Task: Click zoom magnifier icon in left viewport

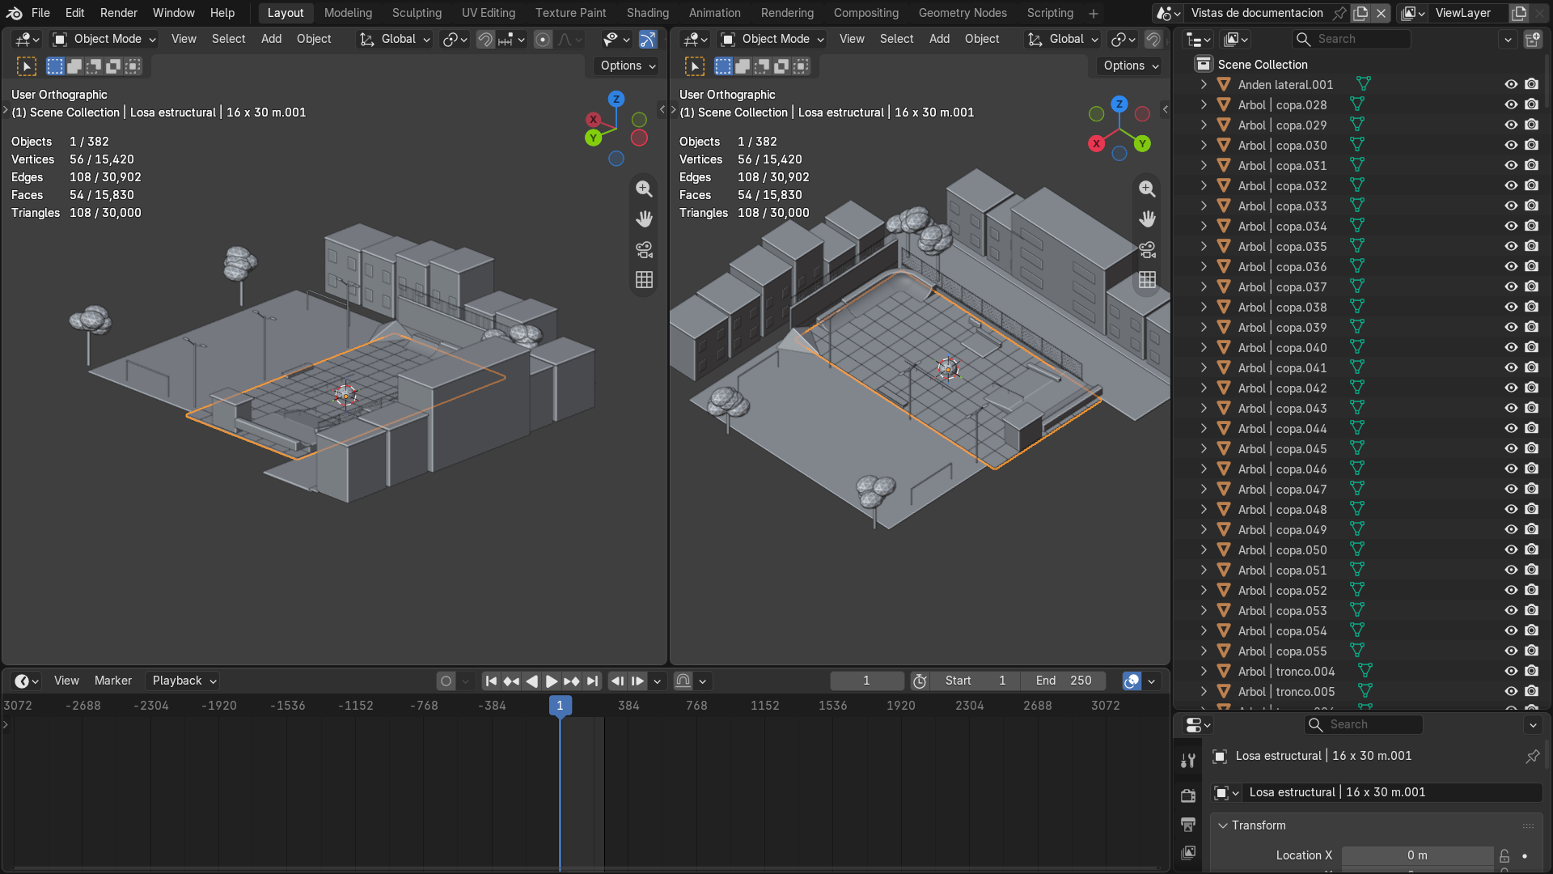Action: (644, 189)
